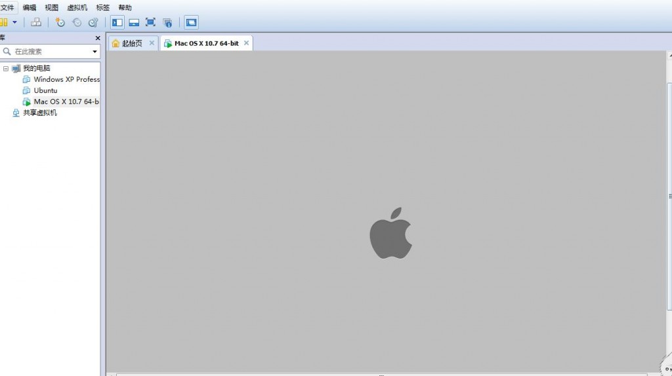
Task: Toggle the thumbnail bar view icon
Action: [134, 22]
